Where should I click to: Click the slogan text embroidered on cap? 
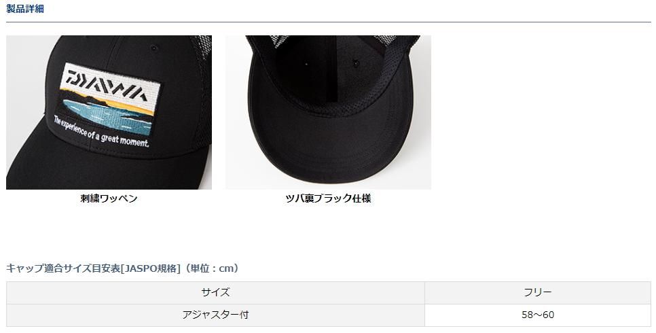(x=101, y=133)
